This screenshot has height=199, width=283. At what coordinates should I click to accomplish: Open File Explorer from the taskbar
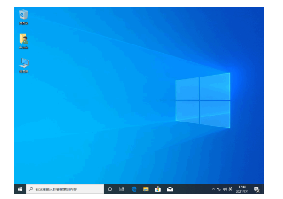coord(146,189)
